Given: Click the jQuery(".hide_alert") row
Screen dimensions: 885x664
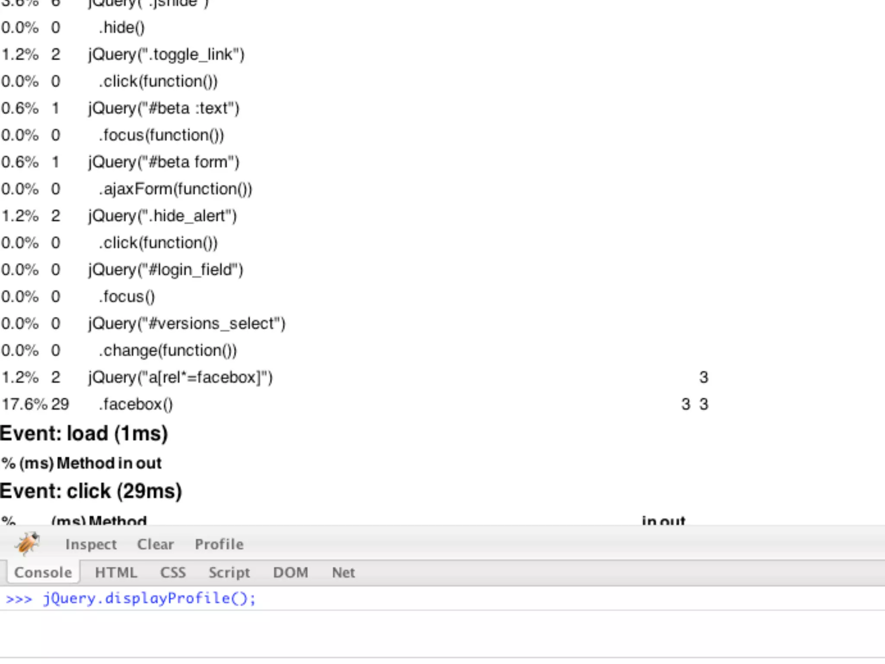Looking at the screenshot, I should pos(162,216).
